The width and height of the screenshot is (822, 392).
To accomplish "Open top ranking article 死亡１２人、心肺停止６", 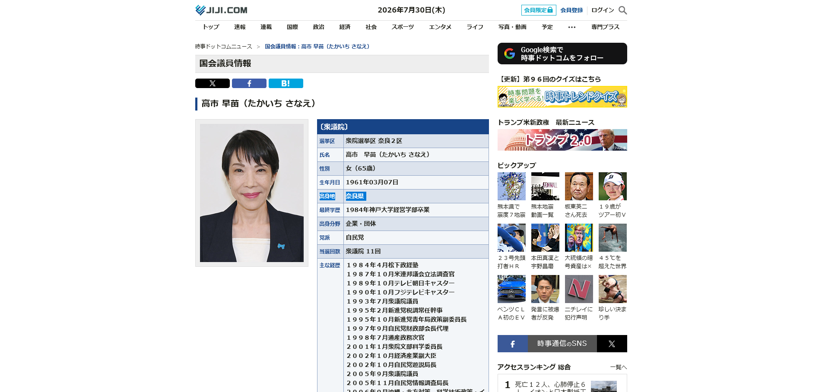I will [x=550, y=387].
